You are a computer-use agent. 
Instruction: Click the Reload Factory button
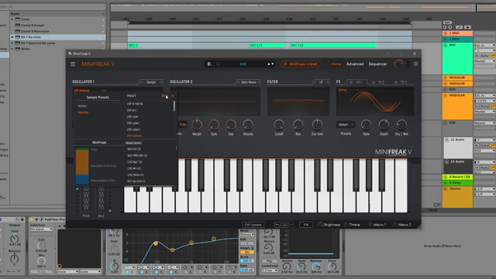coord(133,143)
